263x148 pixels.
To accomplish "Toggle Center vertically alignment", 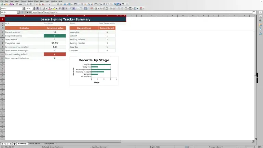I will point(74,8).
